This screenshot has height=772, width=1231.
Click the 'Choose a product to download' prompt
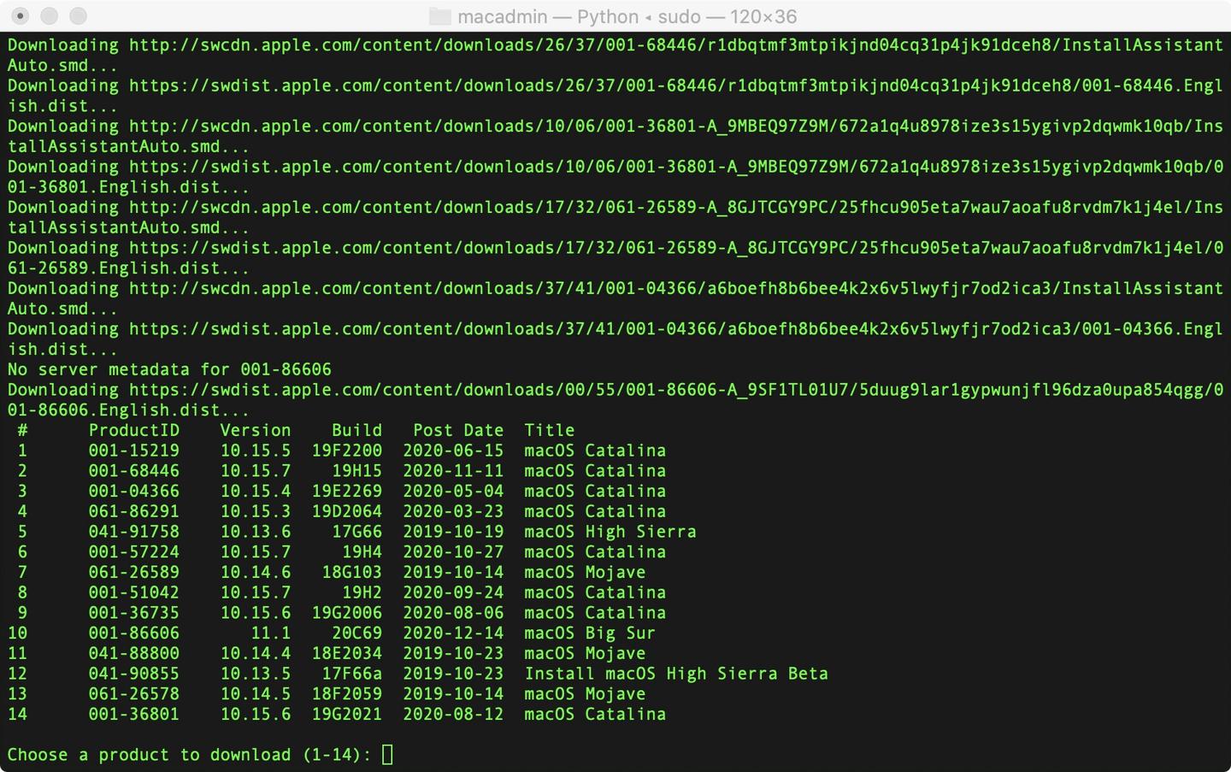[x=190, y=755]
